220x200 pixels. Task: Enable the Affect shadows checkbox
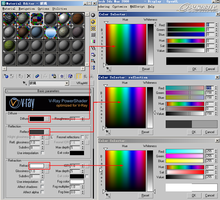[43, 187]
